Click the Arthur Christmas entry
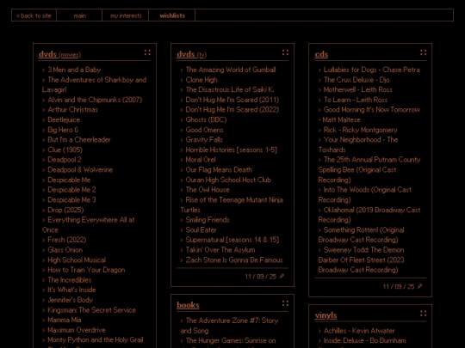This screenshot has height=348, width=465. (73, 110)
